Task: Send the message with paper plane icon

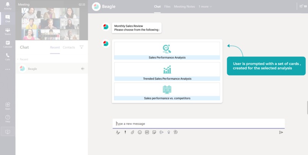Action: [281, 132]
